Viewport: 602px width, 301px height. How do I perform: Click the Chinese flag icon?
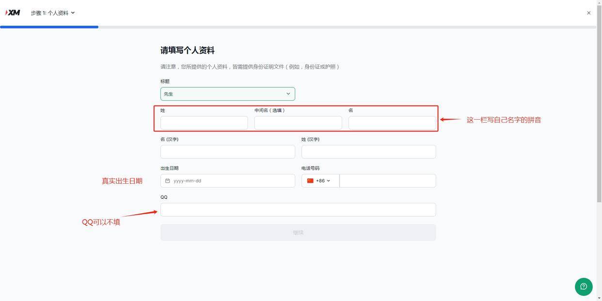pos(310,180)
